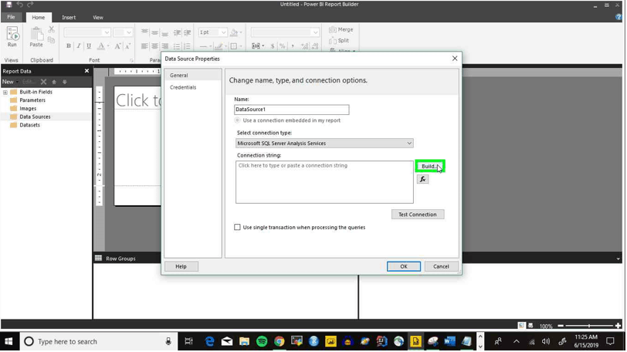The width and height of the screenshot is (627, 352).
Task: Select the Parameters folder
Action: (32, 100)
